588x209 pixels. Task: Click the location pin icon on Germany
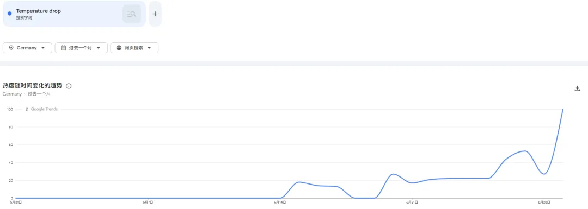tap(11, 48)
